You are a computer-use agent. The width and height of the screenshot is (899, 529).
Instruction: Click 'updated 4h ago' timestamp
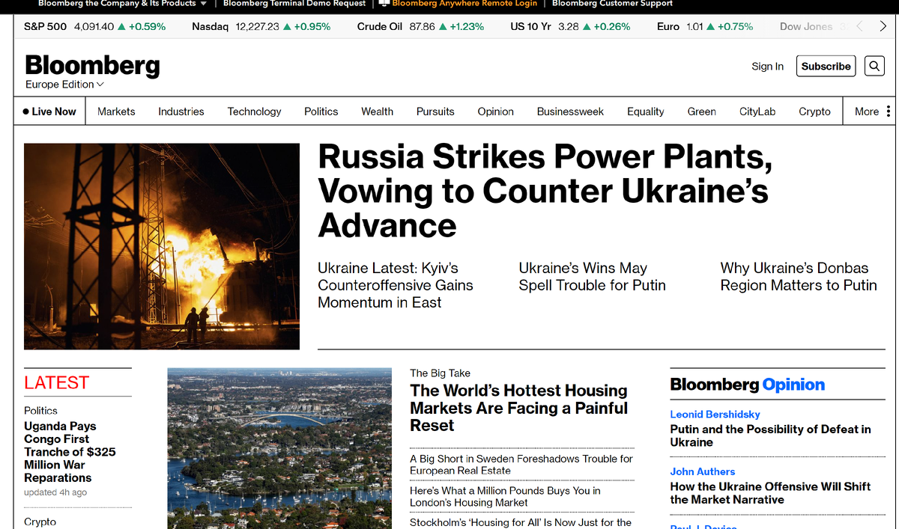pos(55,492)
